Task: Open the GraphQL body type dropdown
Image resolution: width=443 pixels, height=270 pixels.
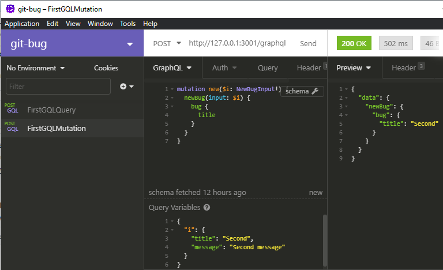Action: [172, 68]
